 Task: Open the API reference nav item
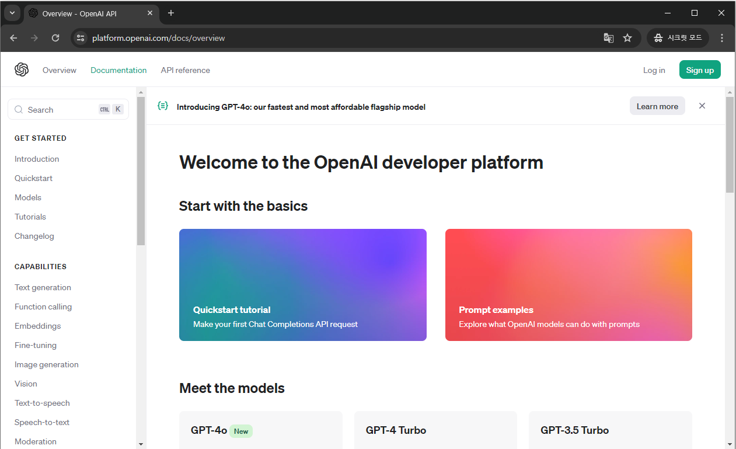tap(185, 70)
